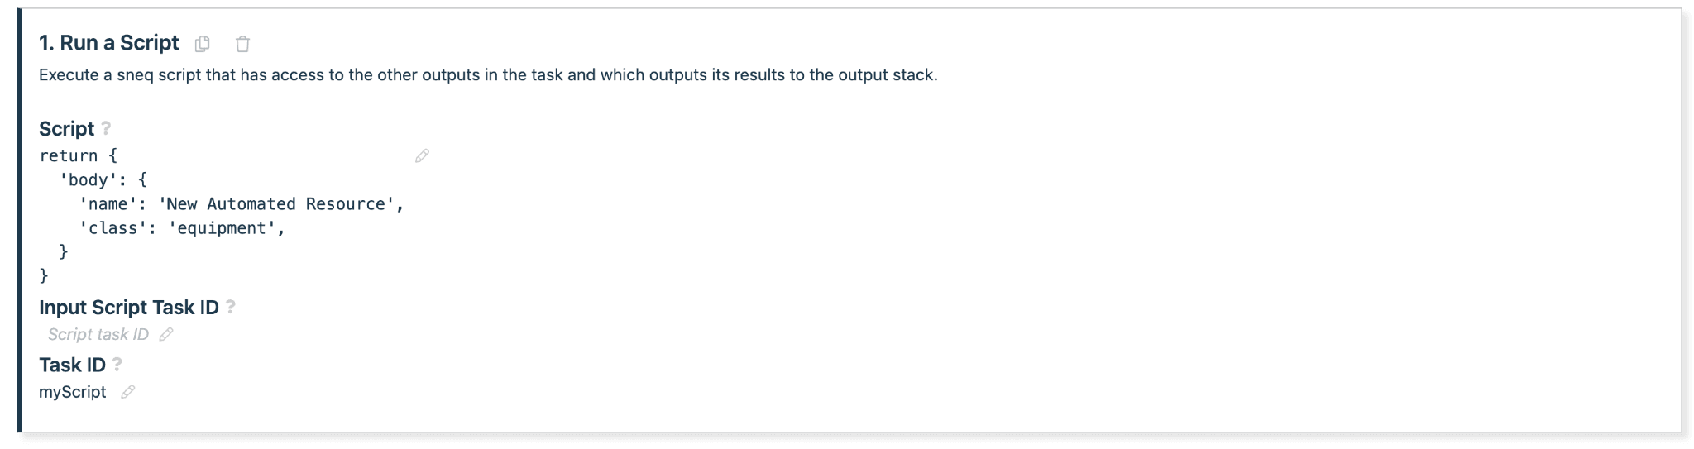Viewport: 1694px width, 449px height.
Task: Click the duplicate step icon beside the title
Action: (x=203, y=44)
